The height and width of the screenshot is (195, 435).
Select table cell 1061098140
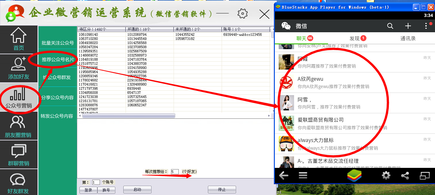102,34
